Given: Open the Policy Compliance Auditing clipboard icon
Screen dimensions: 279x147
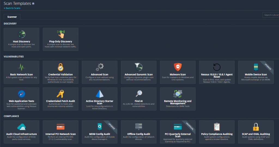Looking at the screenshot, I should [x=217, y=127].
